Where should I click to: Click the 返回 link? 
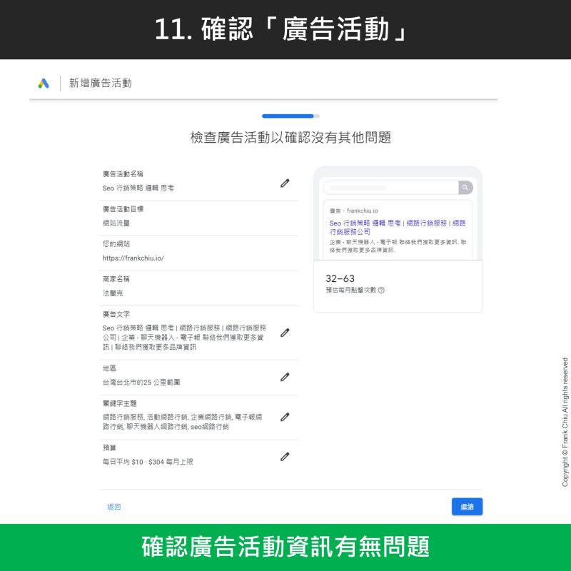[x=114, y=507]
